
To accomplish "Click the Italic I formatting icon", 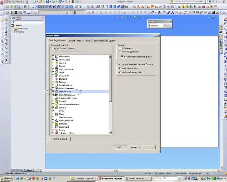I will pyautogui.click(x=97, y=13).
